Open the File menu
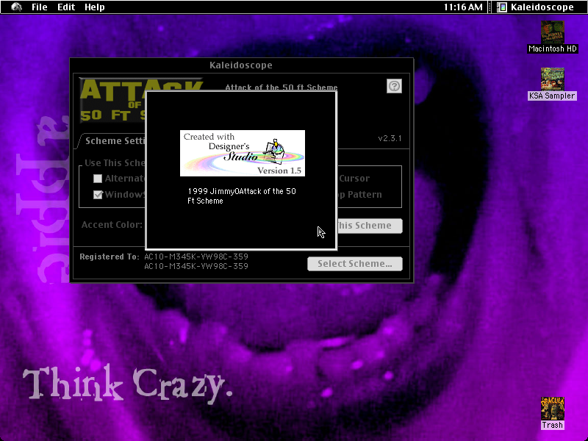This screenshot has width=588, height=441. pyautogui.click(x=40, y=7)
